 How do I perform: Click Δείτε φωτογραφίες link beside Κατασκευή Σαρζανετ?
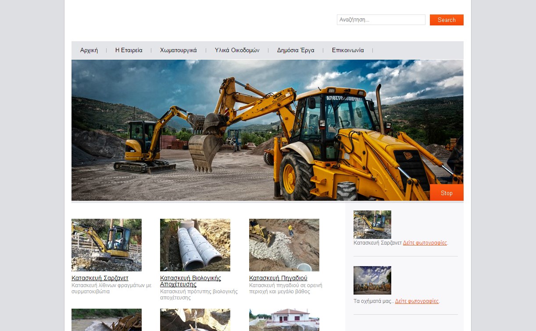(x=425, y=242)
